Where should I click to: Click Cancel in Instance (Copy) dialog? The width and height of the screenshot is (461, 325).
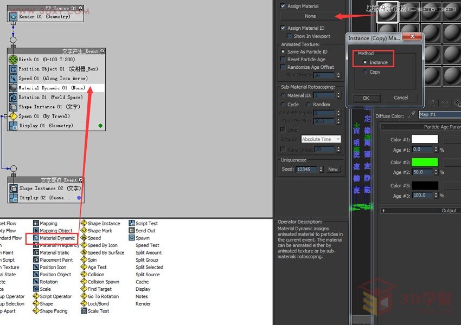tap(401, 97)
